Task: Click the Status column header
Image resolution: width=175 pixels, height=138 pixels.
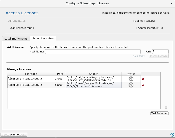Action: (131, 74)
